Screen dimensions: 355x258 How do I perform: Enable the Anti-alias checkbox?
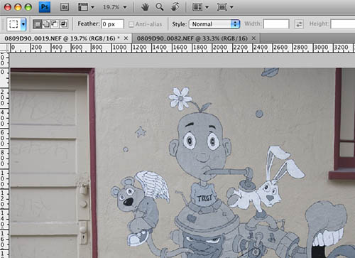131,24
